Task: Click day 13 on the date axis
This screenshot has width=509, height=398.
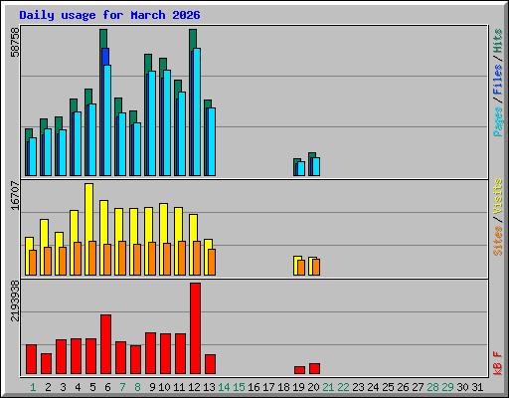Action: (209, 387)
